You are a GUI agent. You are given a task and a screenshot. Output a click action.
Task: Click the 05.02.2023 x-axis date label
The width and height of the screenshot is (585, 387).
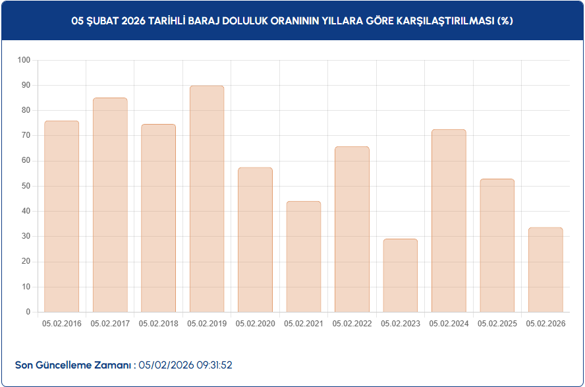coord(401,324)
